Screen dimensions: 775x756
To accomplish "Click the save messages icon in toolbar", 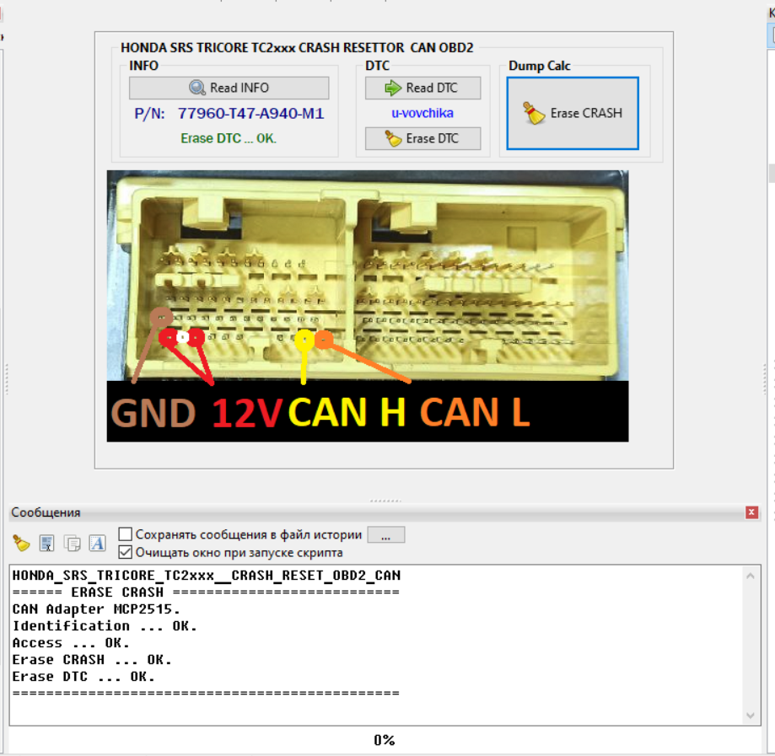I will pos(47,543).
